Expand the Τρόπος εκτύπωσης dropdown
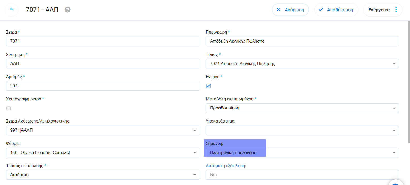The width and height of the screenshot is (410, 185). (x=195, y=175)
